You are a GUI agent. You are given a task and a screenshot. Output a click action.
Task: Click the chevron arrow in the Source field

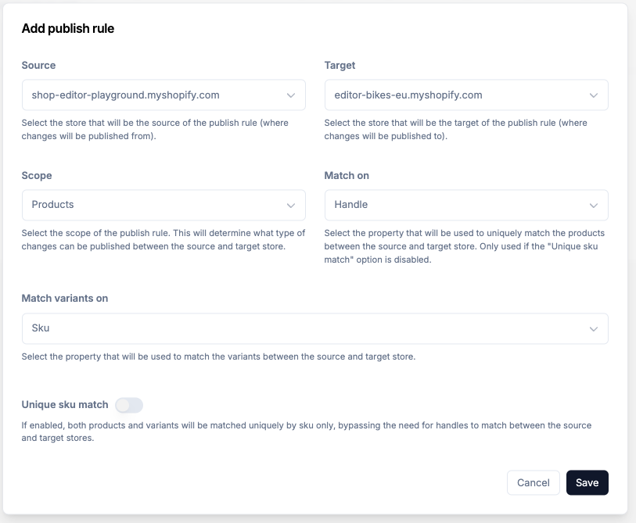click(x=290, y=95)
